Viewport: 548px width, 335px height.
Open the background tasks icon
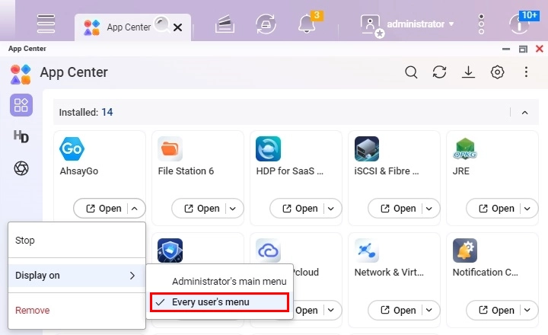(225, 24)
